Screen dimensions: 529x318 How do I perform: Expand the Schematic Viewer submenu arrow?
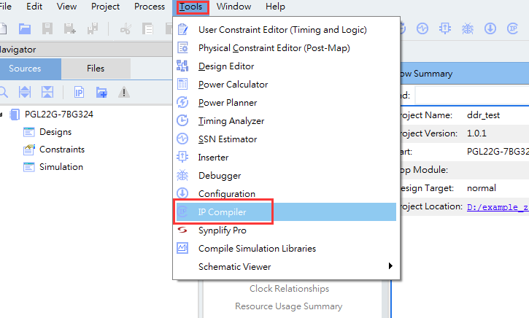[390, 267]
